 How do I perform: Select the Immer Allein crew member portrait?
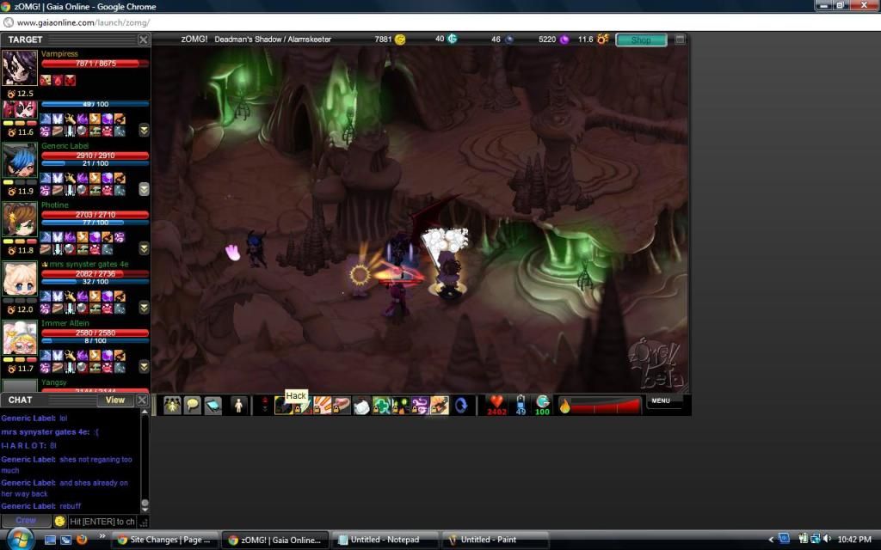(20, 338)
